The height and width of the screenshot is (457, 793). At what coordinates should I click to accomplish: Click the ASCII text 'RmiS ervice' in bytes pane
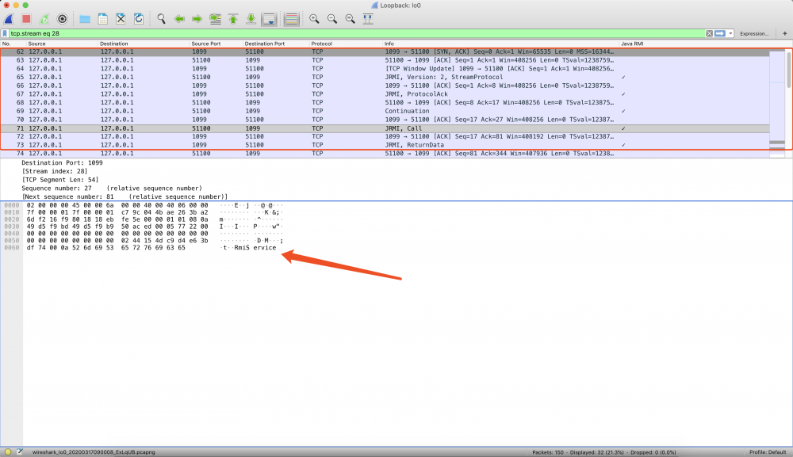tap(255, 248)
